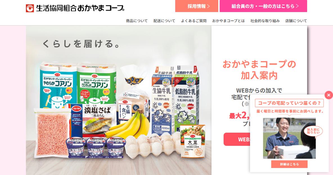Click the 詳細はこちら button in popup
Screen dimensions: 333x175
pyautogui.click(x=289, y=164)
